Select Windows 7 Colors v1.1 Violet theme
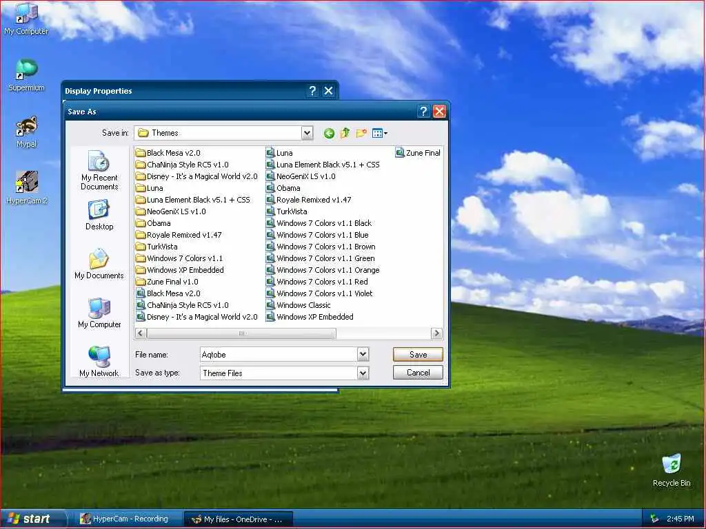 320,293
